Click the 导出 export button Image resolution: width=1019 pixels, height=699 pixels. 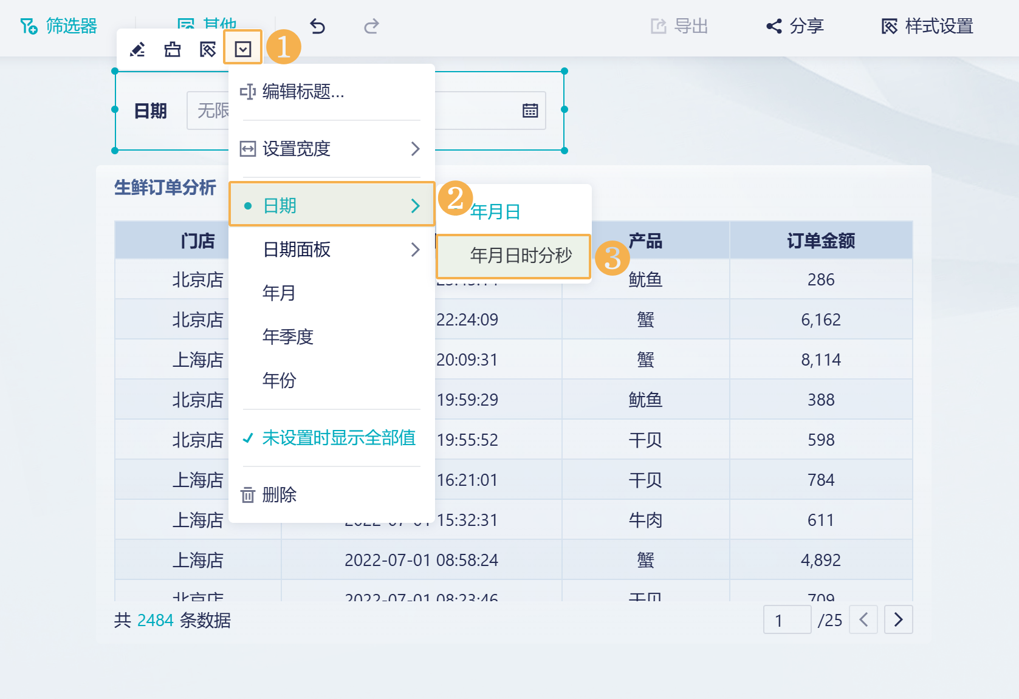pyautogui.click(x=679, y=26)
